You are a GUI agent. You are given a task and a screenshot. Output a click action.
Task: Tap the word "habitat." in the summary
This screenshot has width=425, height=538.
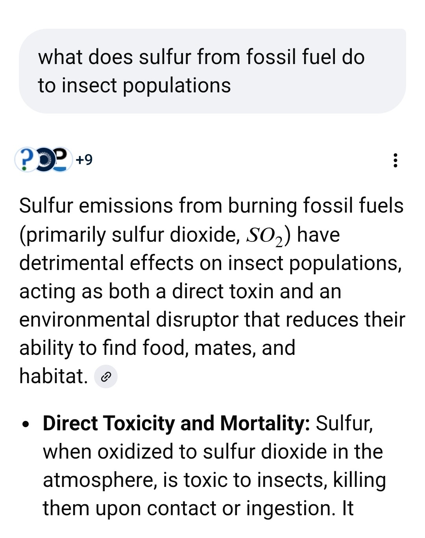tap(53, 376)
